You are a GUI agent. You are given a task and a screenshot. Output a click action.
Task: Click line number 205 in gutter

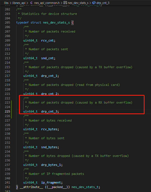tap(8, 22)
